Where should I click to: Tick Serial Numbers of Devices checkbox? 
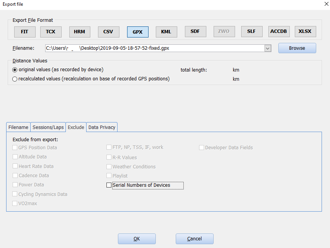pos(109,185)
